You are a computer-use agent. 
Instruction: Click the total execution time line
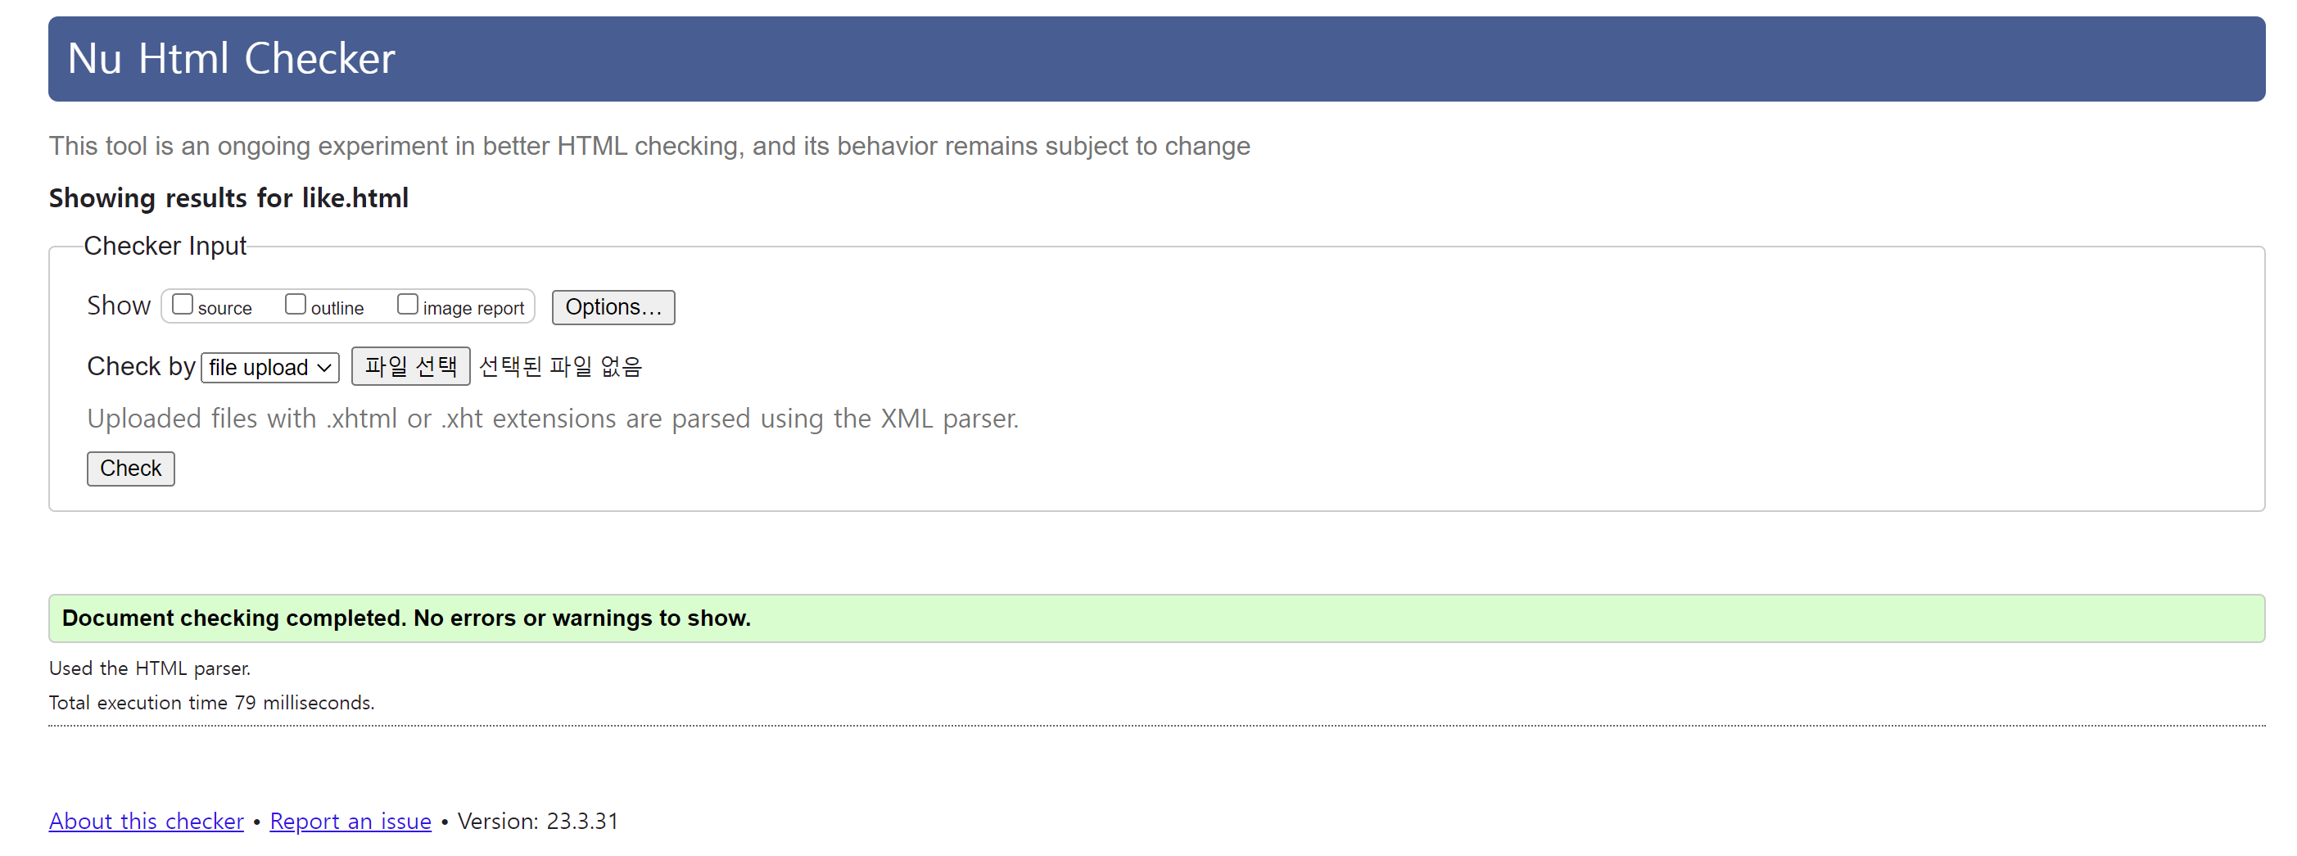(211, 703)
